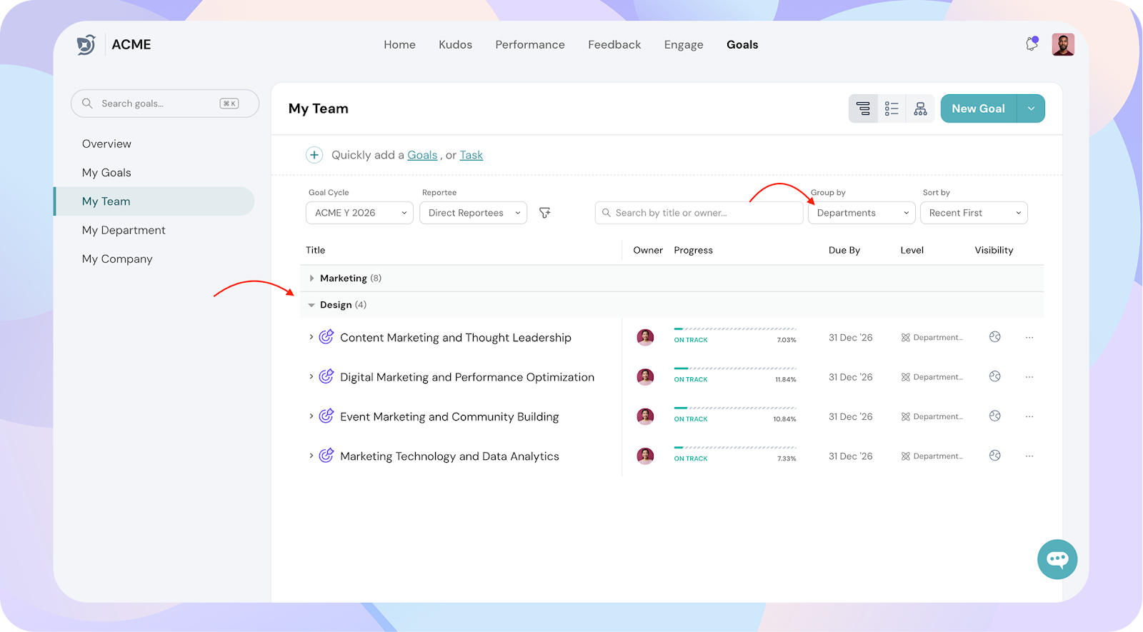
Task: Click owner avatar for Marketing Technology goal
Action: click(645, 456)
